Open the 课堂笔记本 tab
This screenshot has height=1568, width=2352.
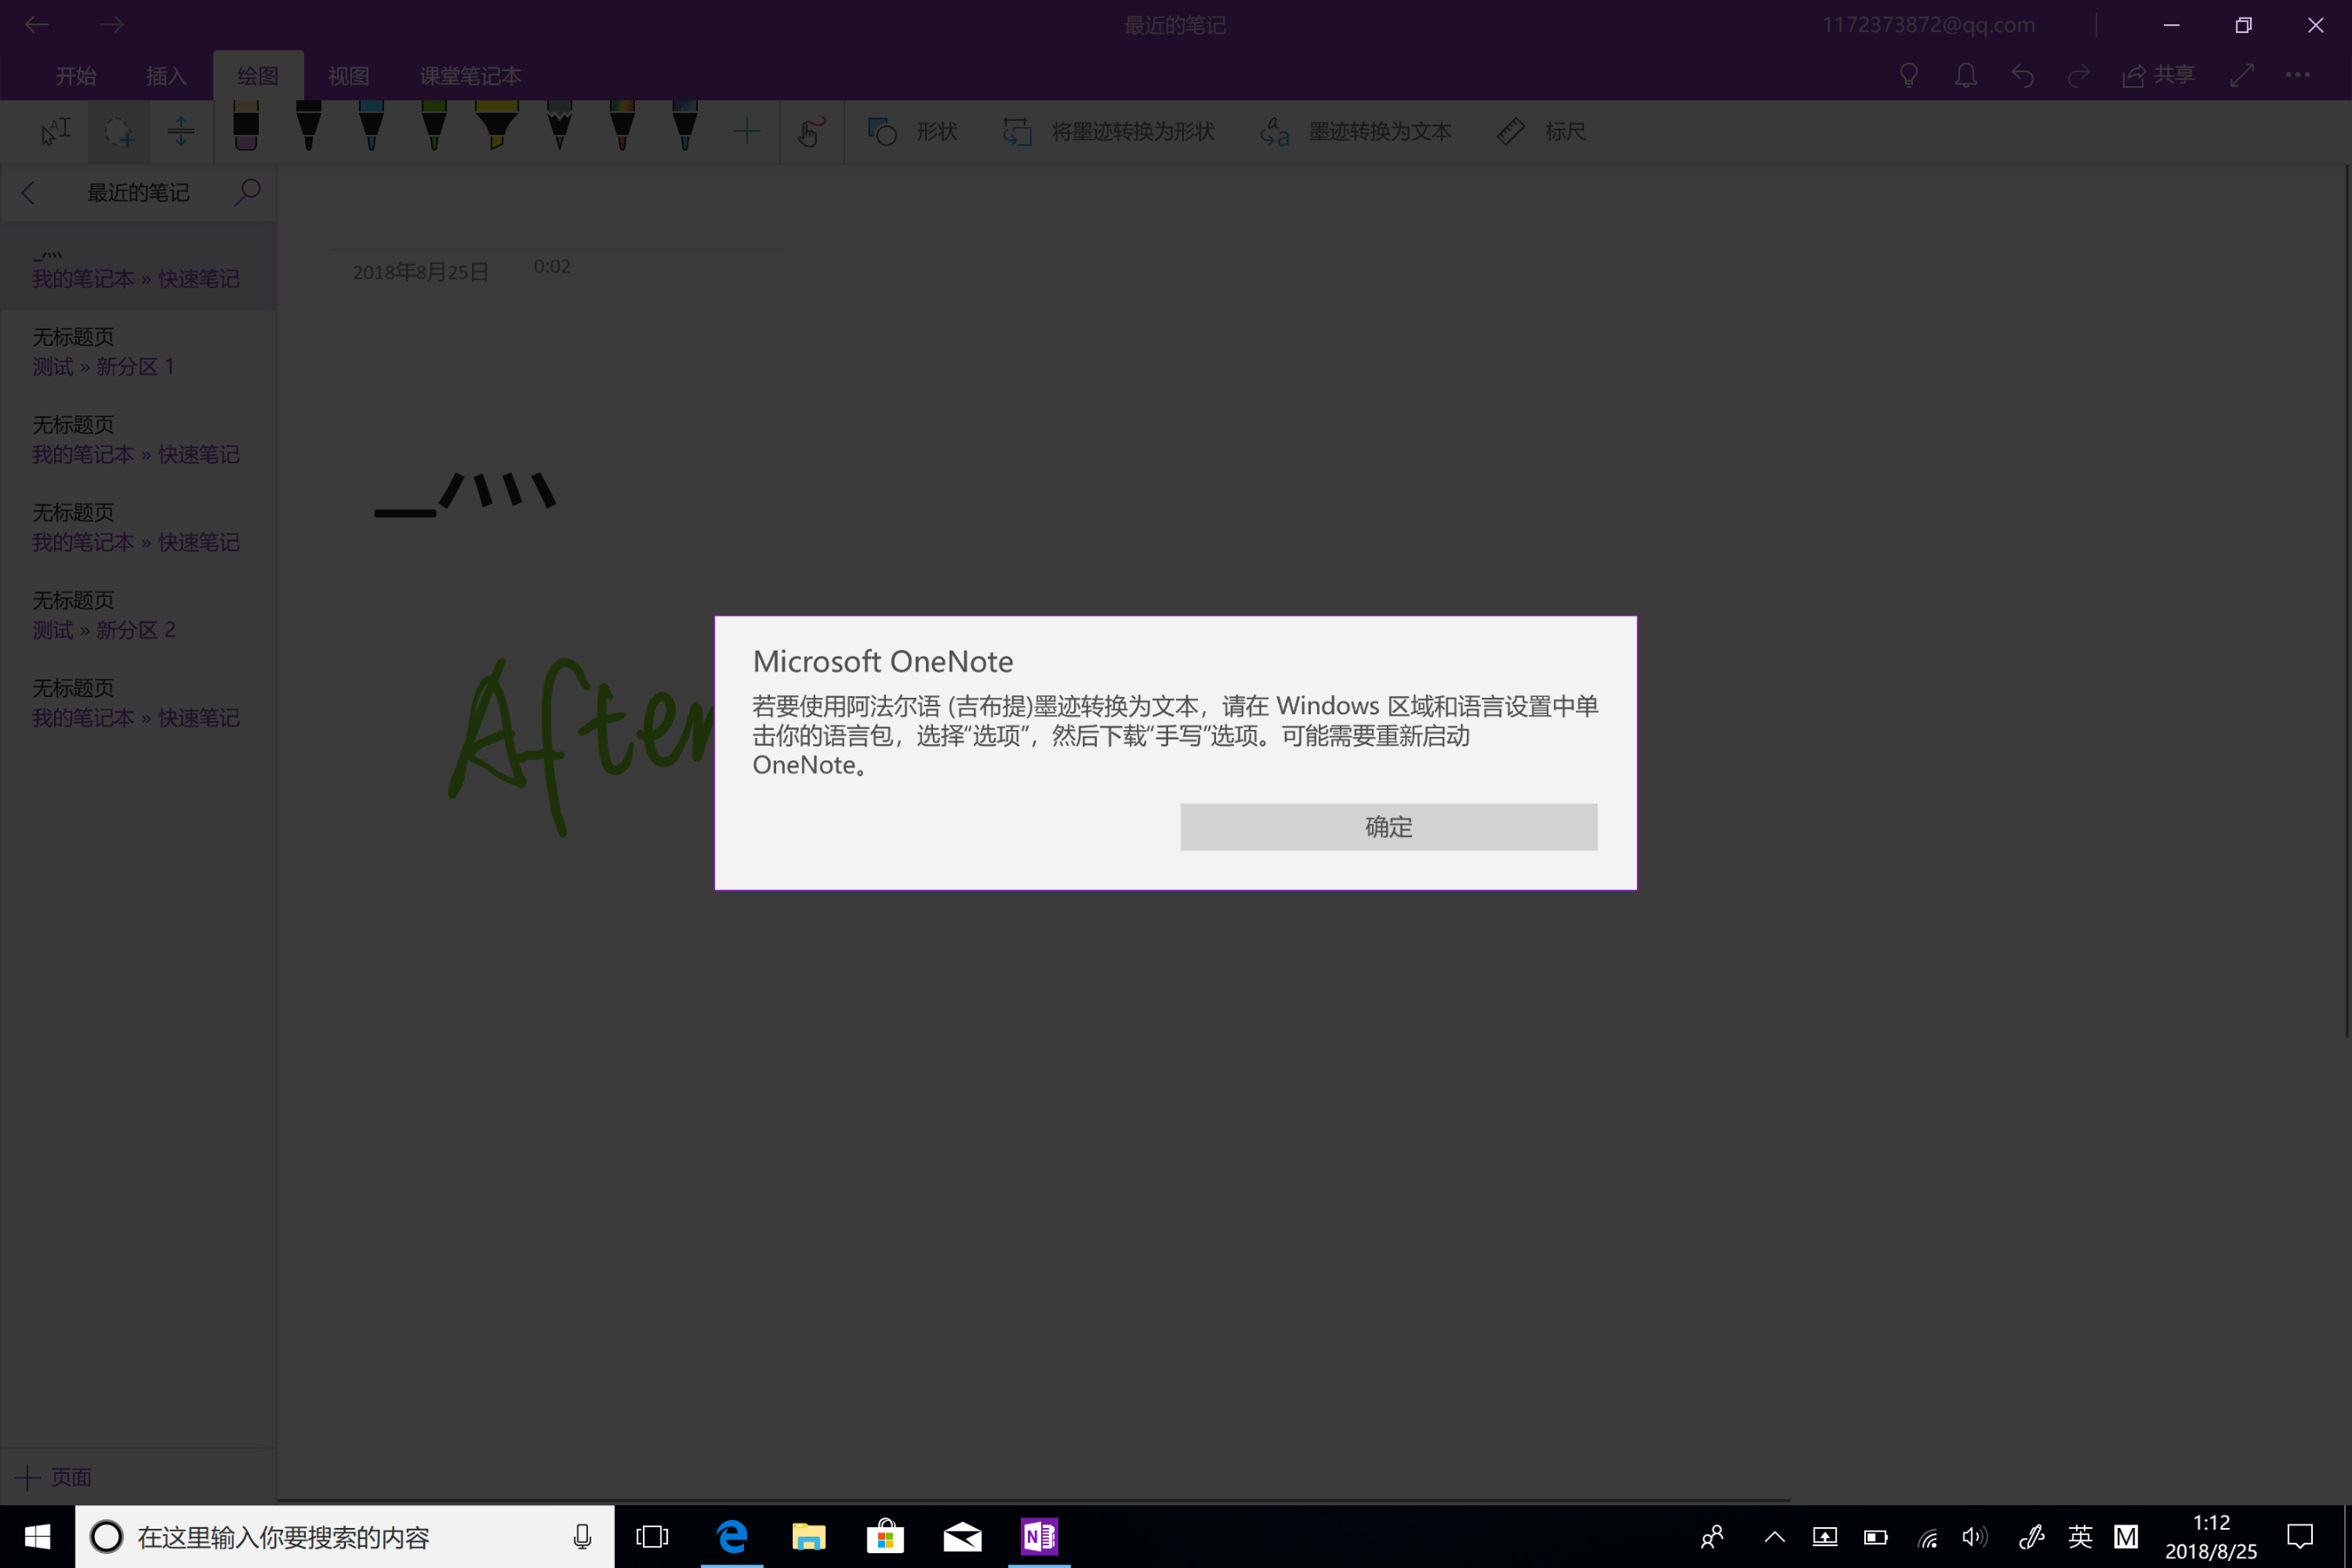[470, 76]
